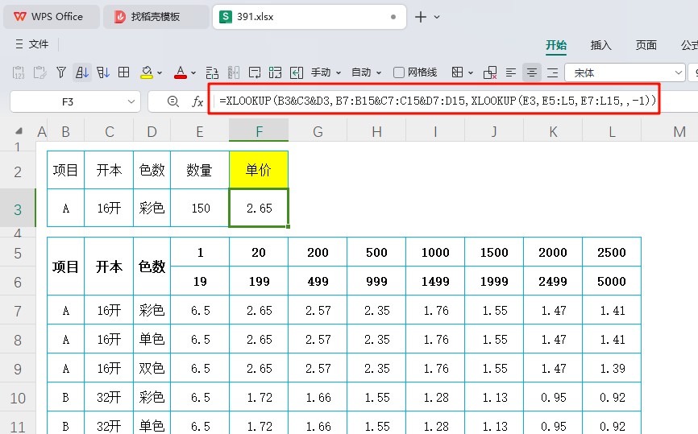
Task: Click the cell containing 5000
Action: (x=612, y=281)
